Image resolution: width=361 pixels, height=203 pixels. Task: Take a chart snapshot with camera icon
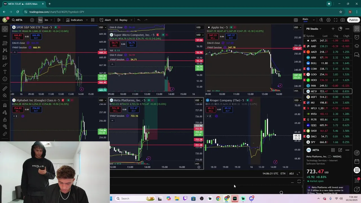click(343, 20)
